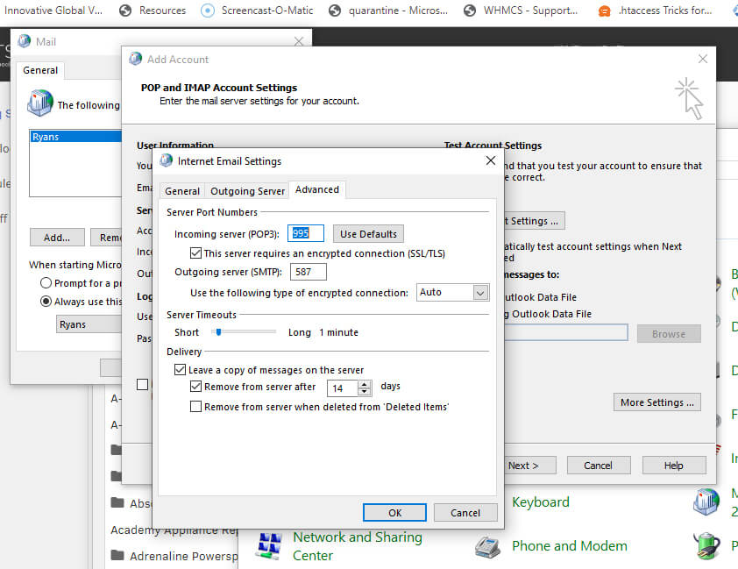Open the Phone and Modem icon
738x569 pixels.
click(487, 547)
